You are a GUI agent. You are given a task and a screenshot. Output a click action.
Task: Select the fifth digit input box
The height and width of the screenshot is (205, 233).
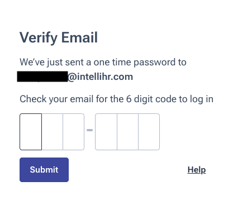click(x=128, y=132)
